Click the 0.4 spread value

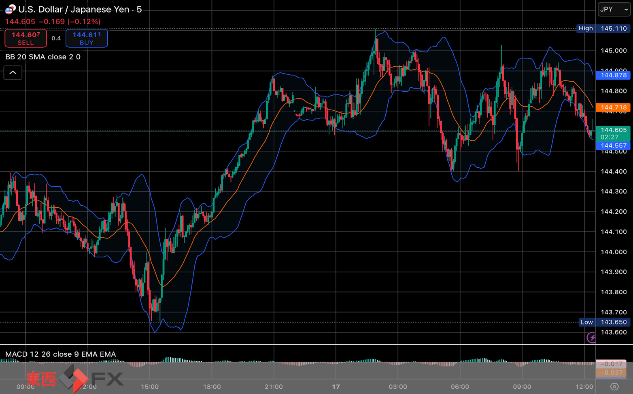[56, 38]
